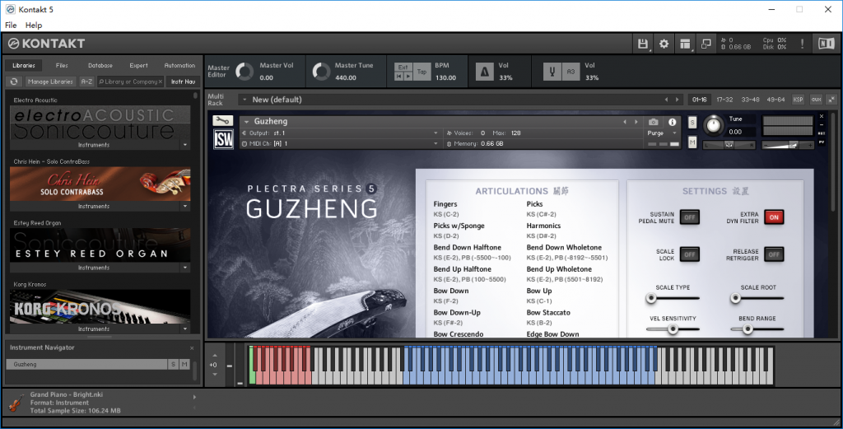Select the next instrument preset arrow beside Guzheng
The image size is (843, 429).
click(x=636, y=122)
